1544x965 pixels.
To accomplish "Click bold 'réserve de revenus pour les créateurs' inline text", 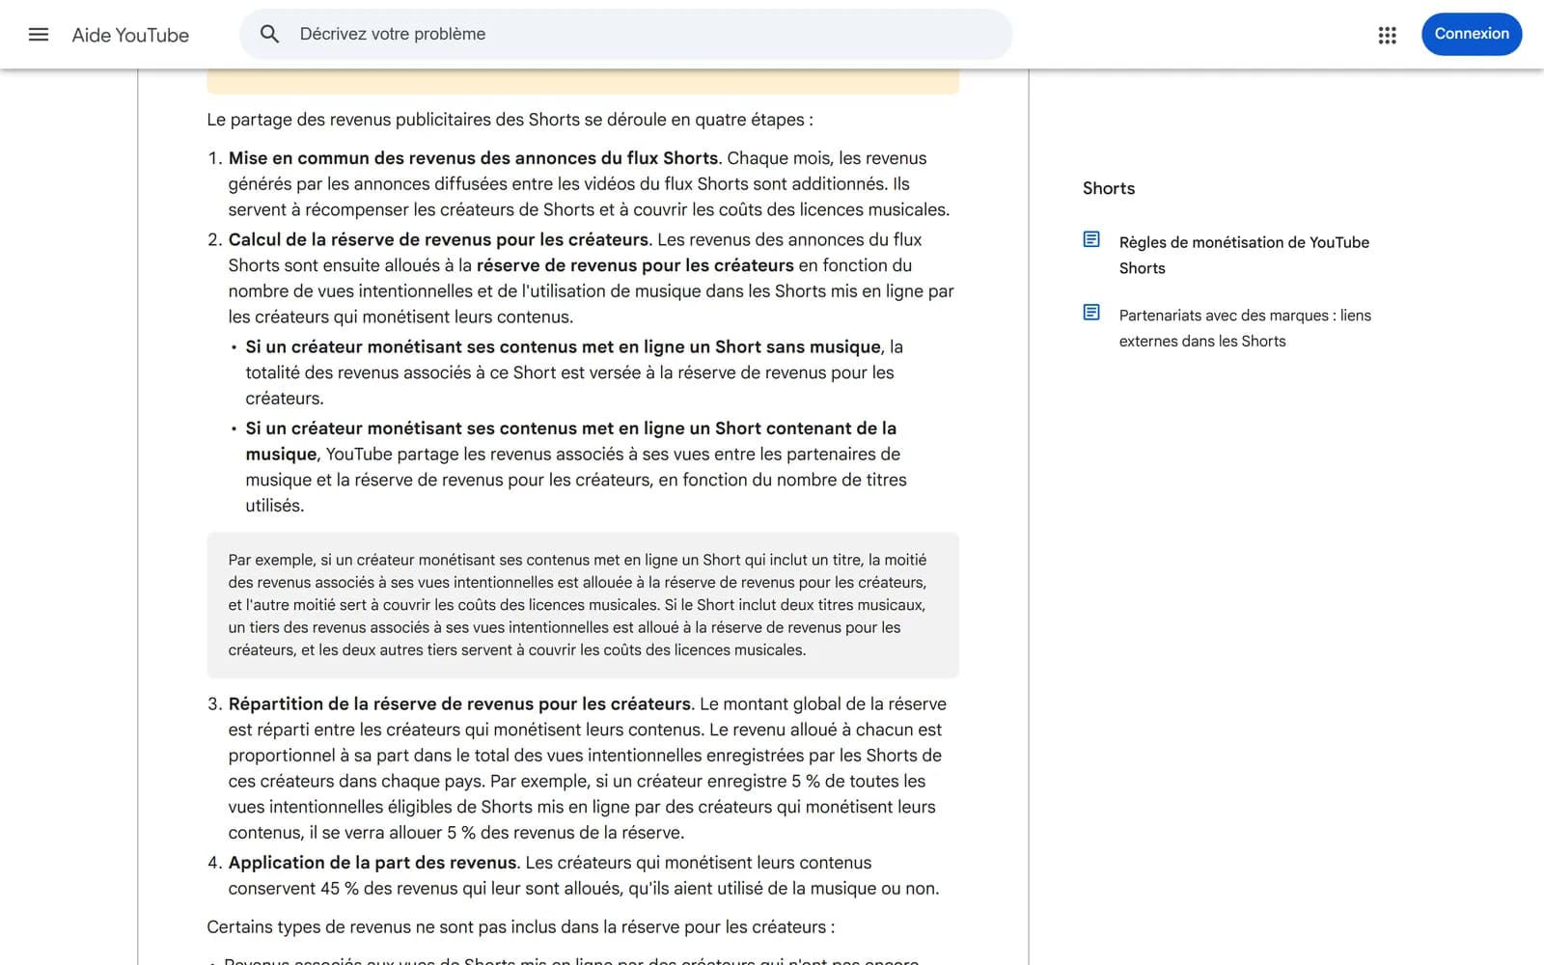I will (x=635, y=265).
